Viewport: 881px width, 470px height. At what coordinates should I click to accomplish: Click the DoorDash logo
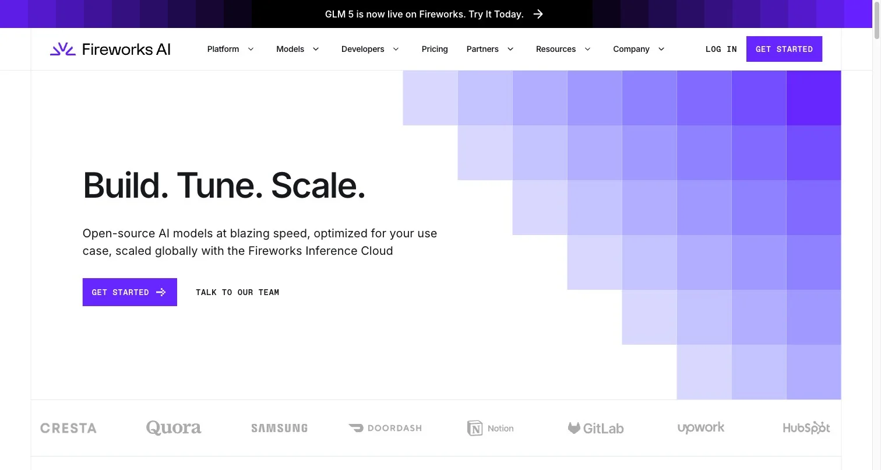(x=385, y=428)
